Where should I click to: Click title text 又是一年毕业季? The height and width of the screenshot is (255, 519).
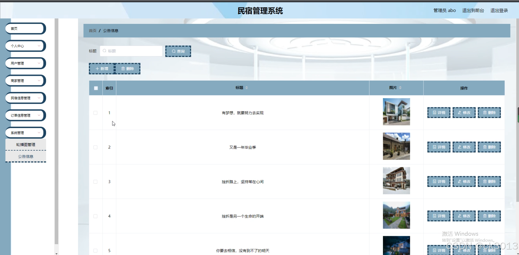243,147
